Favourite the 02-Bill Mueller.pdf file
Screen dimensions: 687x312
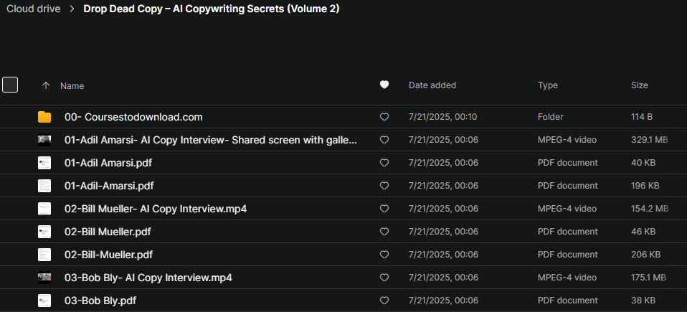384,232
